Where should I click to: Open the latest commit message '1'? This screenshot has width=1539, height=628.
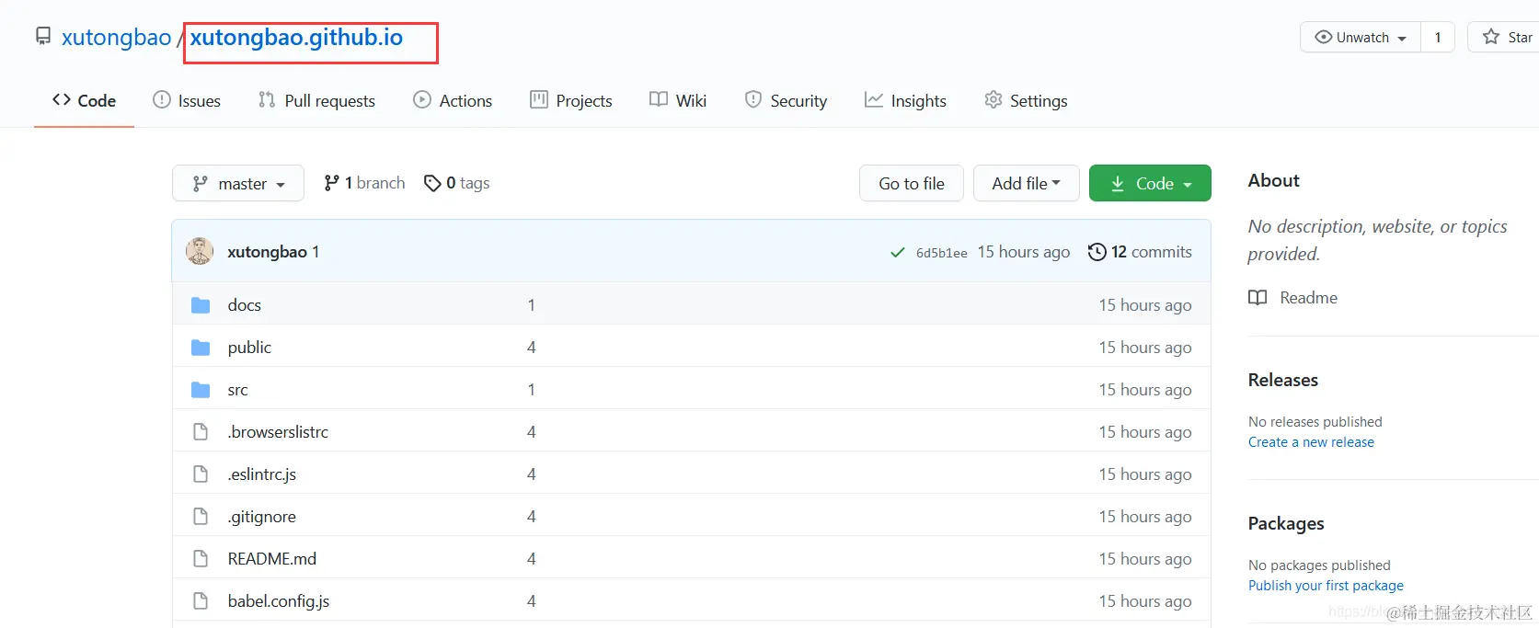[x=316, y=252]
